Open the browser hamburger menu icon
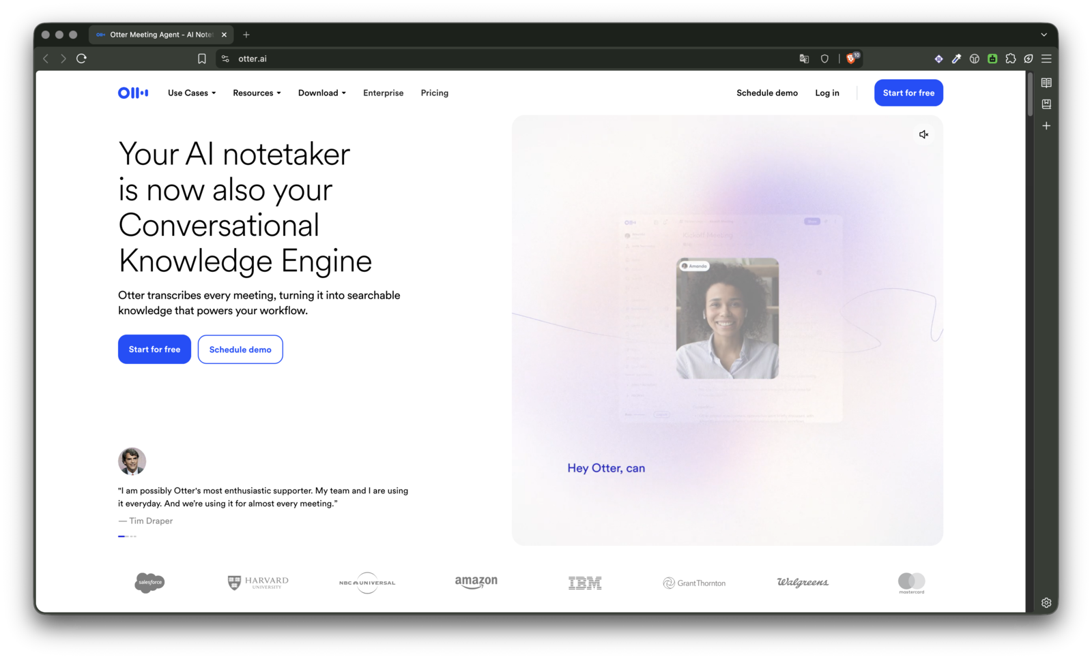 pyautogui.click(x=1046, y=59)
